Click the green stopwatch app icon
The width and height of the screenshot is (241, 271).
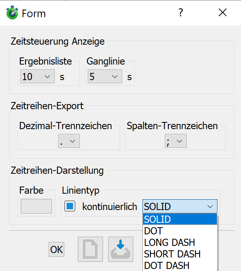pos(12,13)
